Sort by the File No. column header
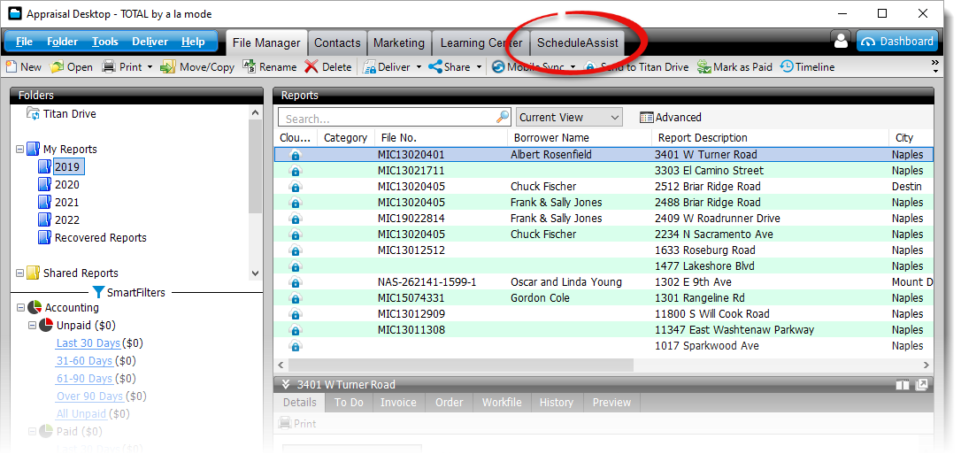The height and width of the screenshot is (454, 961). 442,138
